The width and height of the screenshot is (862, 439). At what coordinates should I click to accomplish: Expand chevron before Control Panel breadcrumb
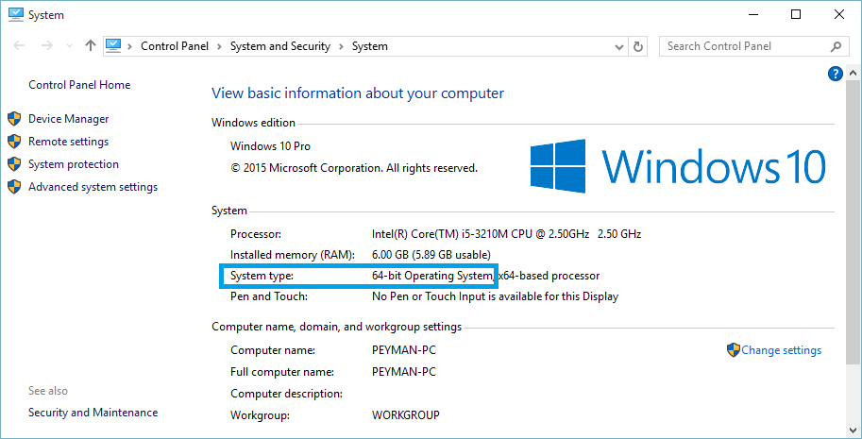[x=130, y=46]
